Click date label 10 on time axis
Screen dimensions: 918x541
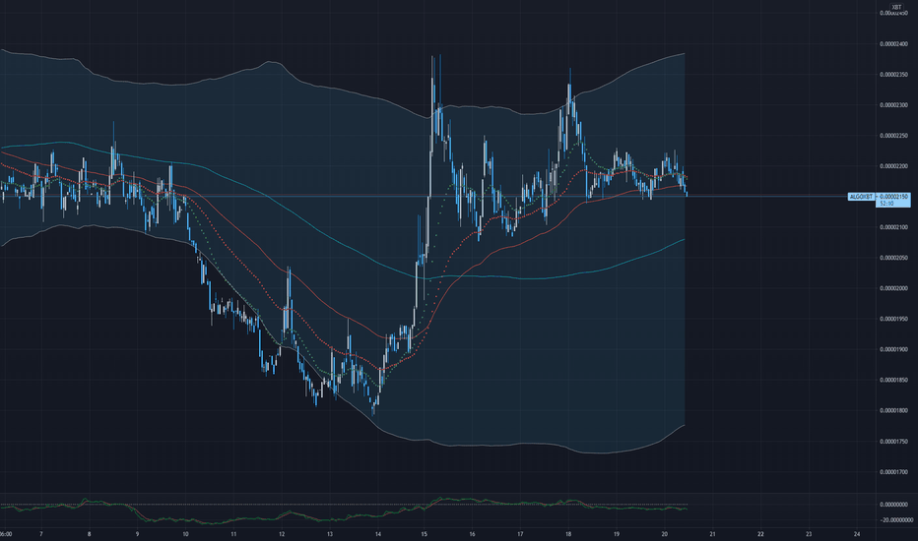[185, 534]
